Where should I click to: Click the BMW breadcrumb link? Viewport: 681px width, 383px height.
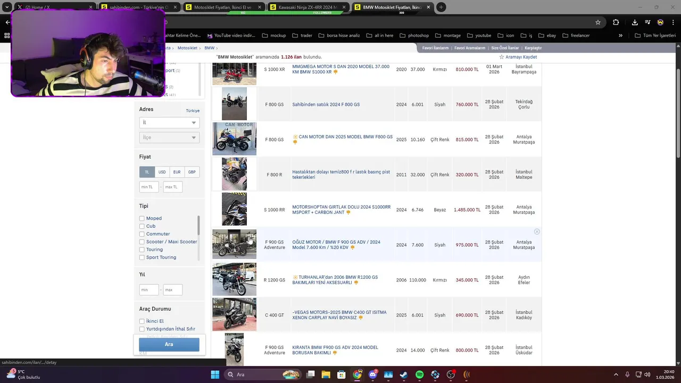[x=210, y=48]
